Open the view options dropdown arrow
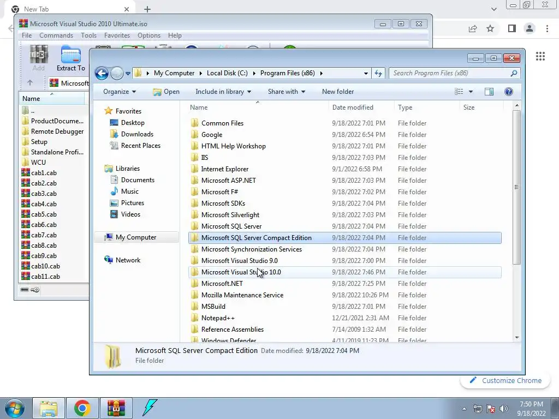 (x=471, y=92)
